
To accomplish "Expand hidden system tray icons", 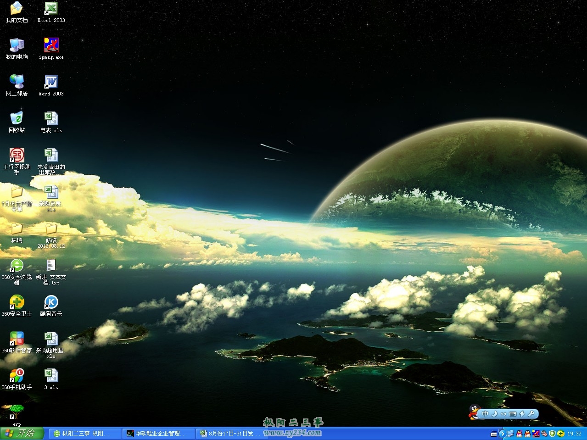I will (502, 434).
